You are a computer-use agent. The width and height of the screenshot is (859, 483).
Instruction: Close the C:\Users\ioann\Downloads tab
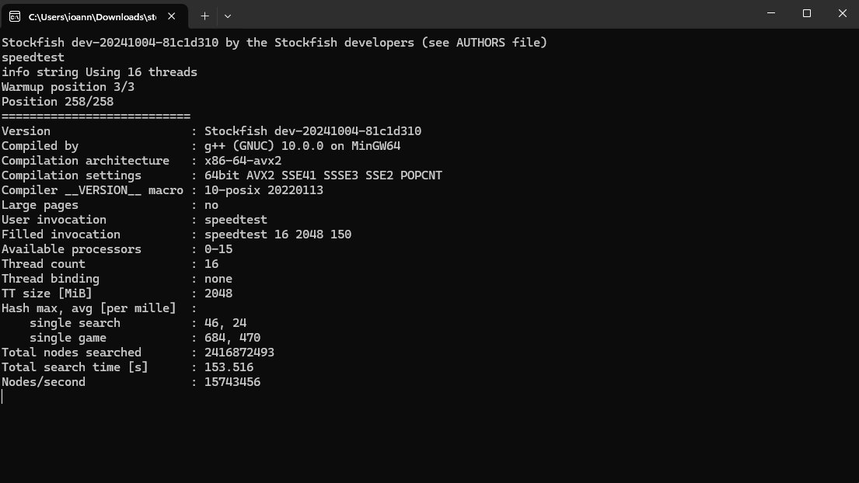click(172, 16)
